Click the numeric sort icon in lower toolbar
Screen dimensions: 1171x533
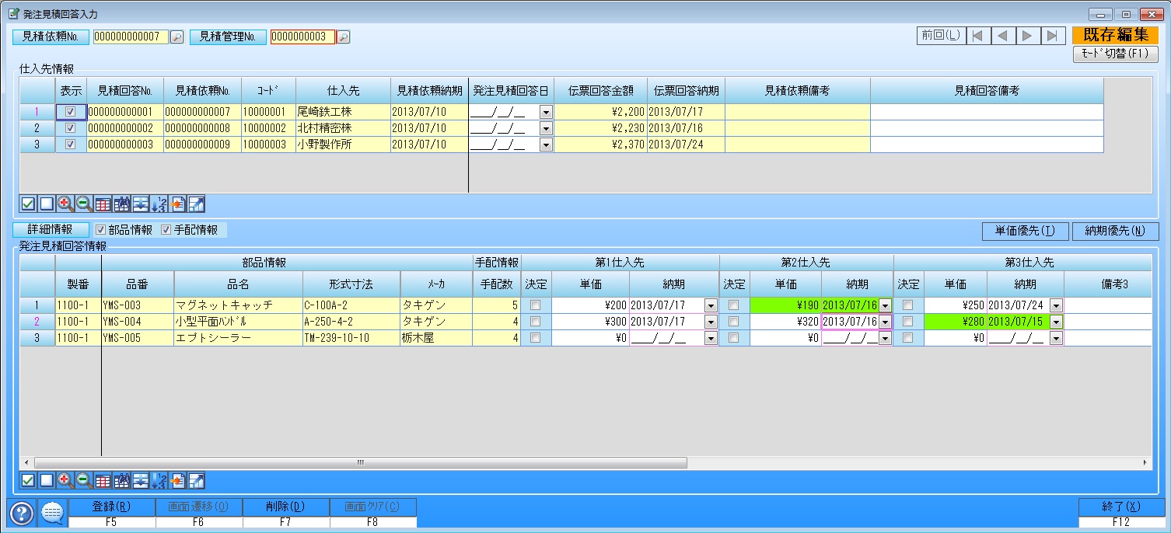click(x=159, y=480)
